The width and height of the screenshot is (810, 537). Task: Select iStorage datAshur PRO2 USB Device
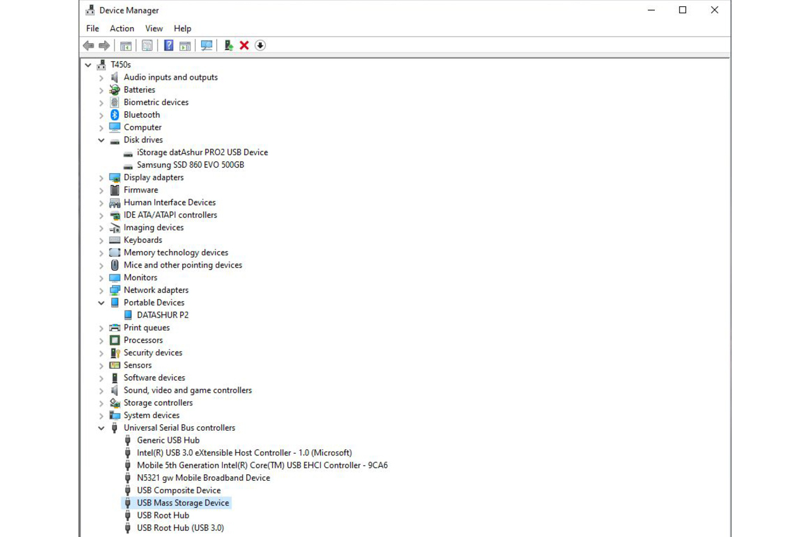pos(202,152)
